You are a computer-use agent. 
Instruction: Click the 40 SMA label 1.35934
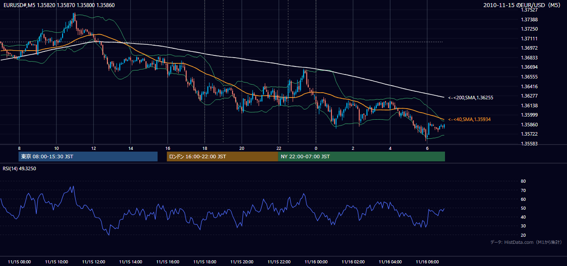pyautogui.click(x=469, y=120)
